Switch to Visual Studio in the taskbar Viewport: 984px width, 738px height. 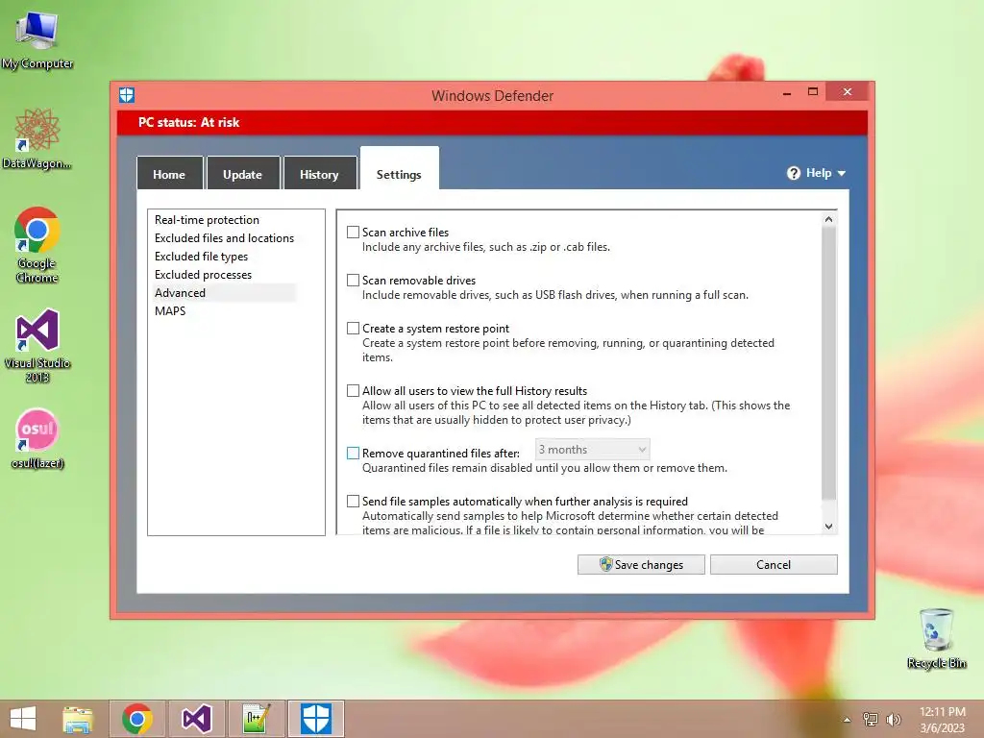[x=196, y=719]
